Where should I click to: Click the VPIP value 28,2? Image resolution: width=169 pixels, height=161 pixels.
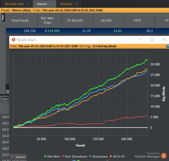[149, 31]
